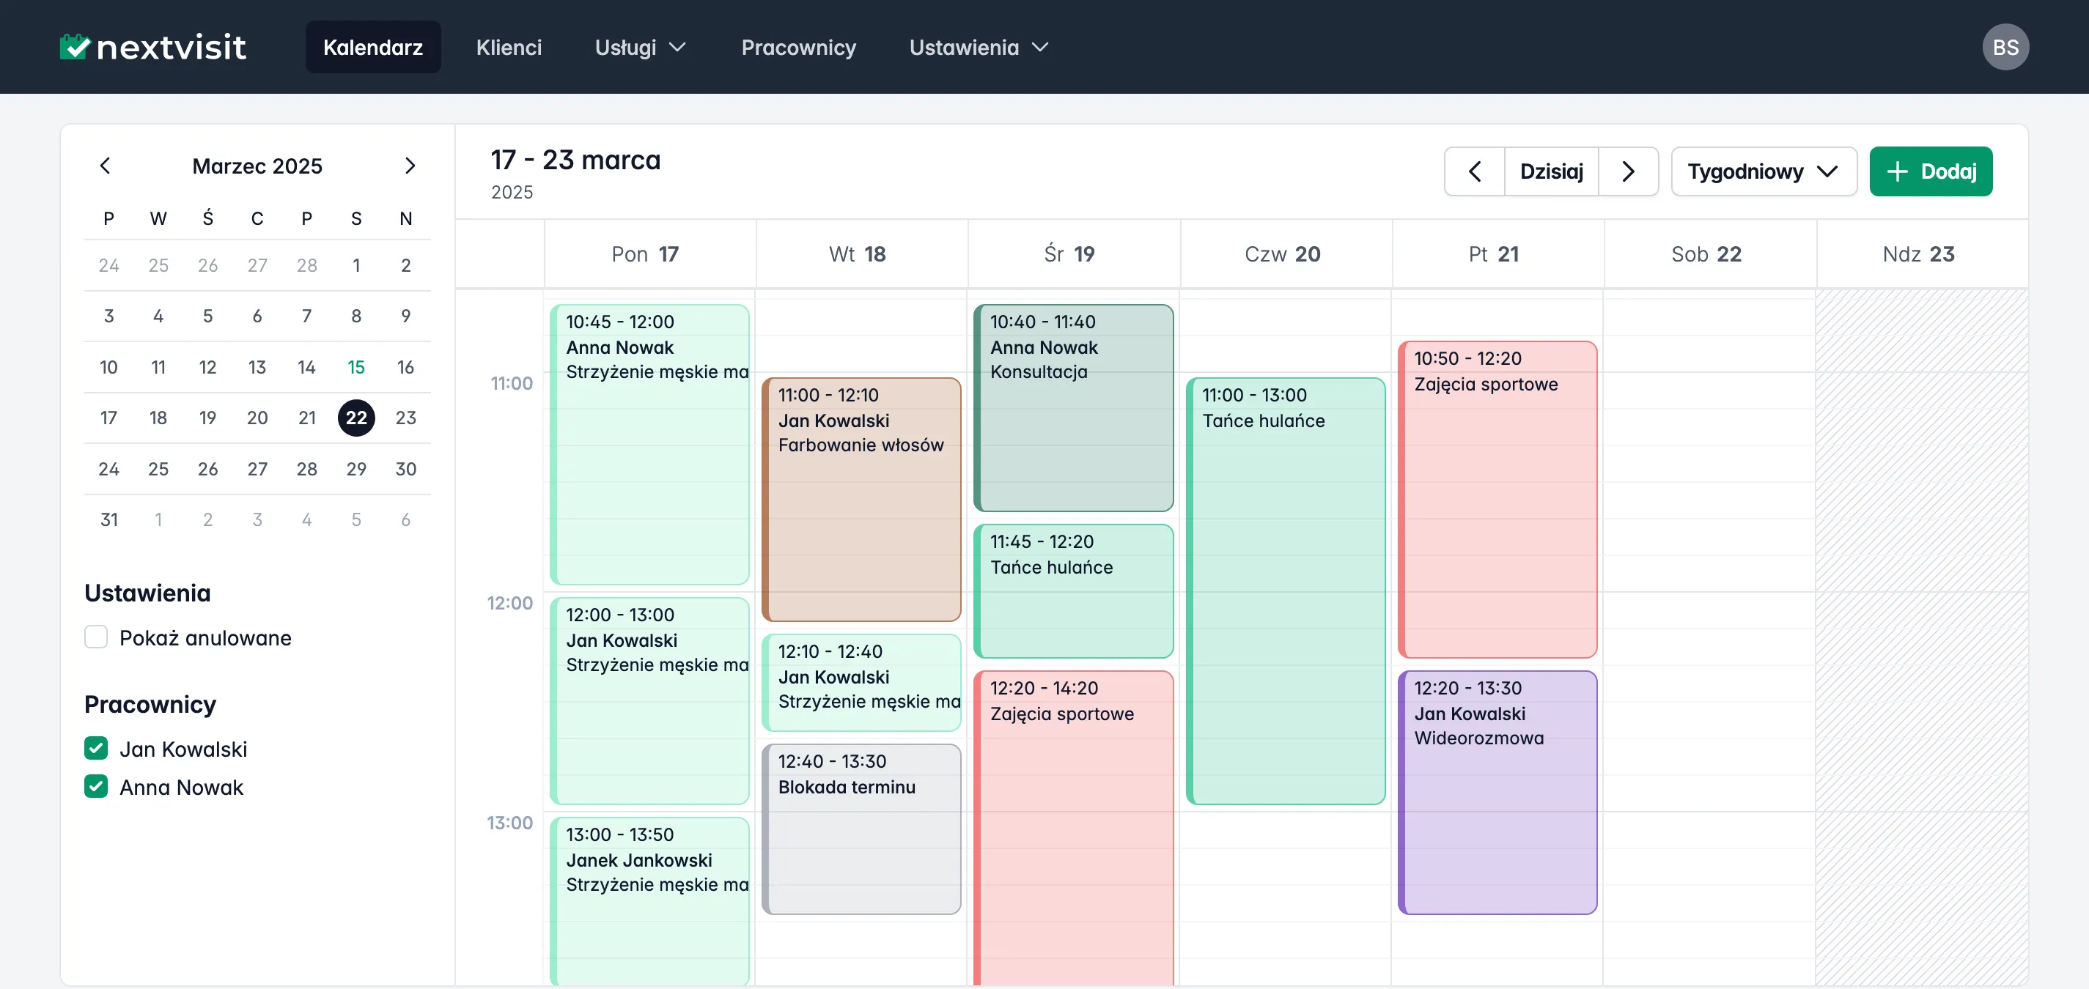2089x989 pixels.
Task: Navigate to Pracownicy page
Action: click(x=798, y=47)
